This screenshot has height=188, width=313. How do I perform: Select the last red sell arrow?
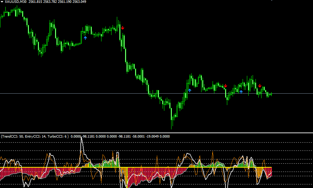(x=260, y=86)
